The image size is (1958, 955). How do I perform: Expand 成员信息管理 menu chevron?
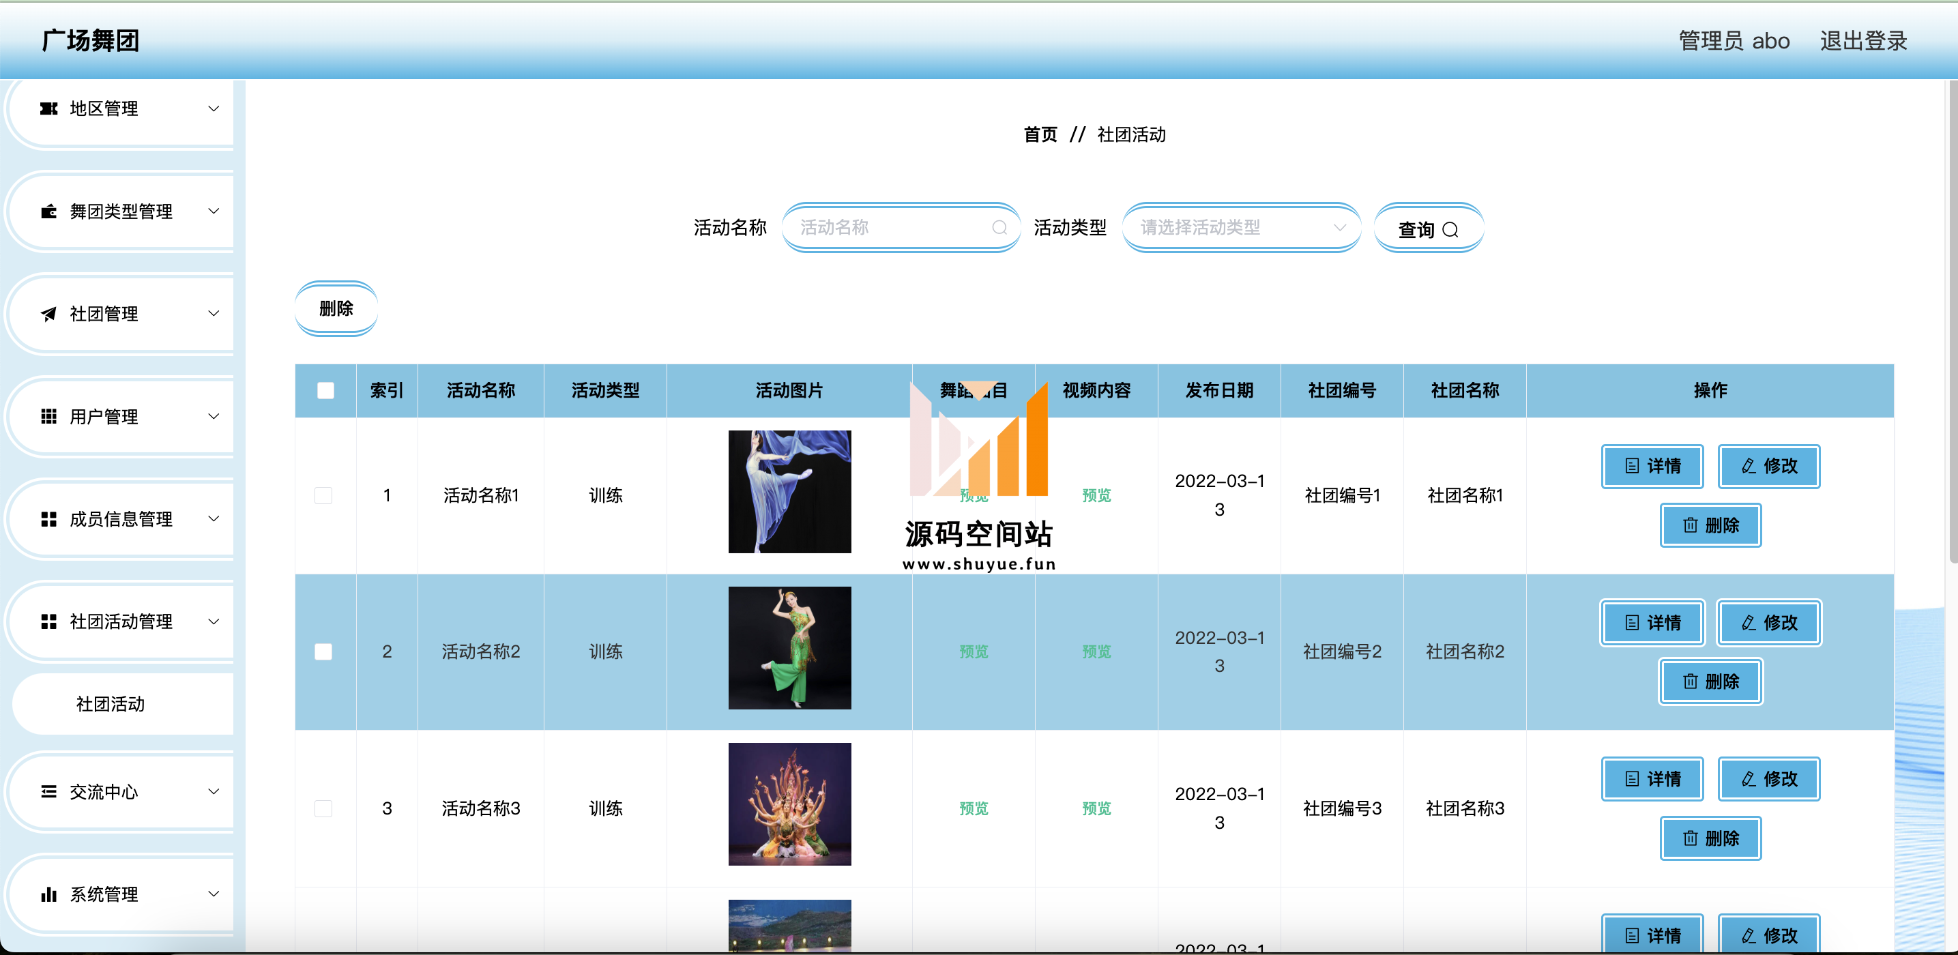[x=214, y=519]
